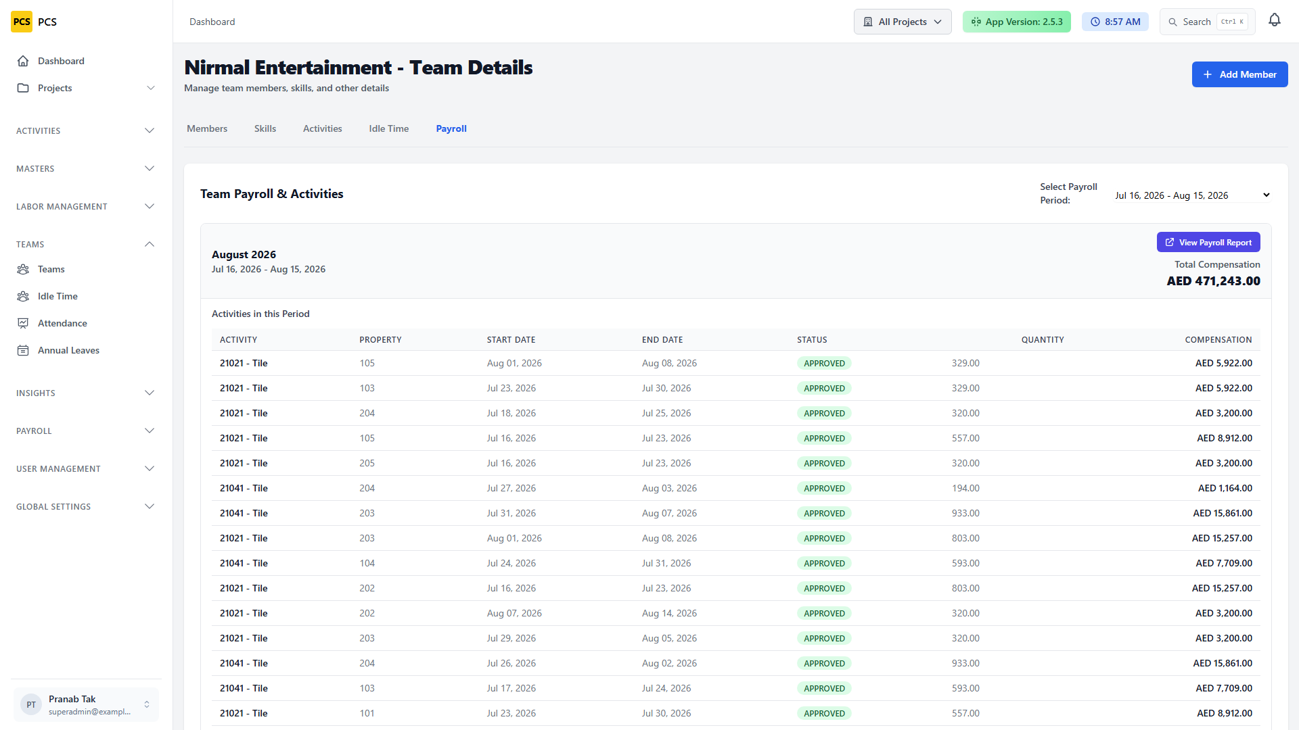The image size is (1299, 730).
Task: Click the building icon in All Projects
Action: [x=868, y=22]
